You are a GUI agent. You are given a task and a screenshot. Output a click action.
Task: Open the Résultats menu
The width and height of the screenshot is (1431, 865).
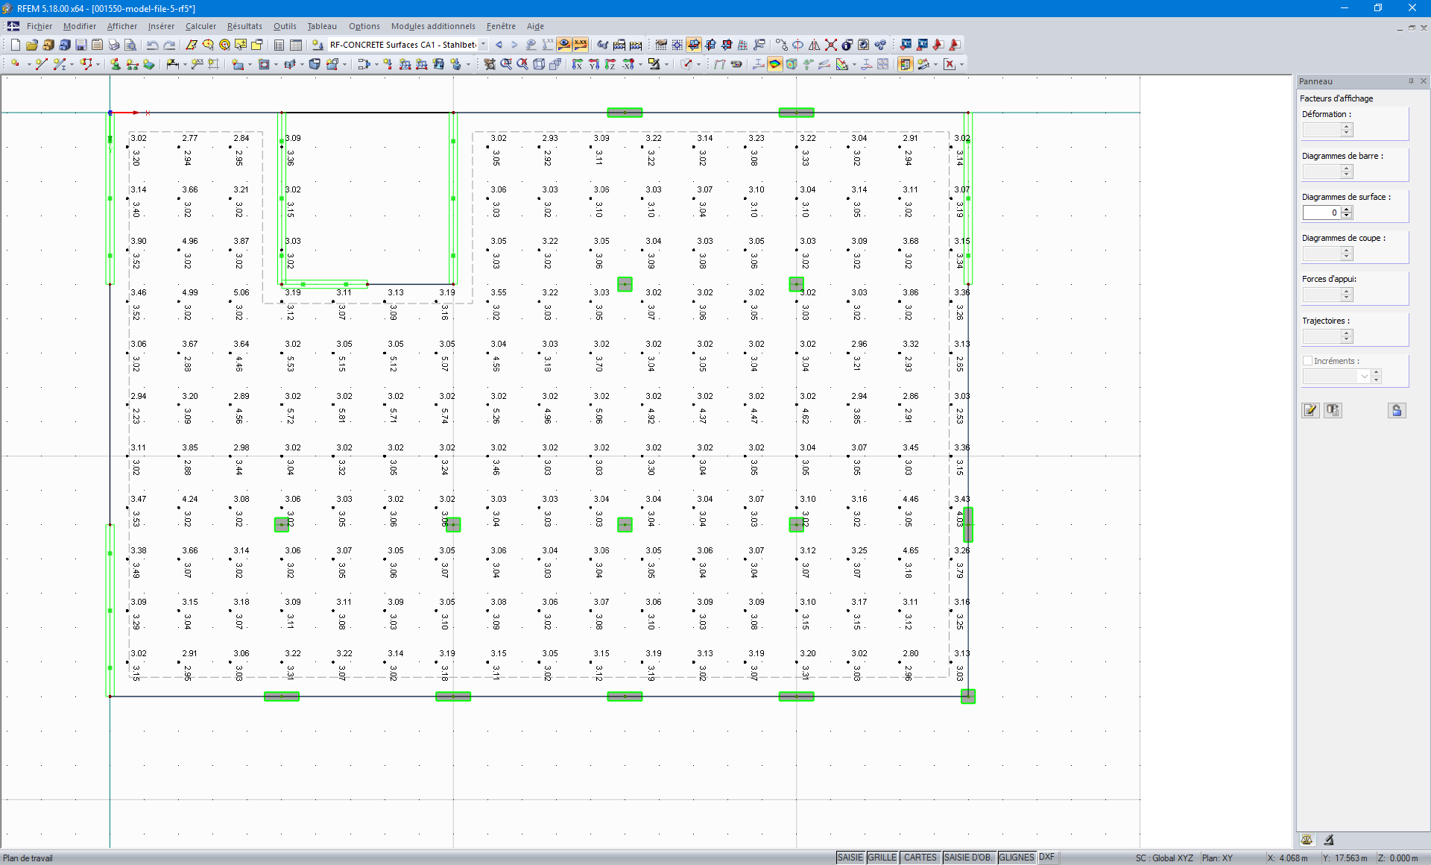tap(244, 26)
